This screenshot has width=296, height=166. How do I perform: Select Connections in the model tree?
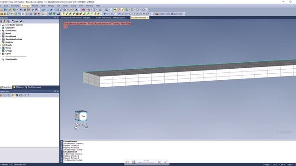11,30
